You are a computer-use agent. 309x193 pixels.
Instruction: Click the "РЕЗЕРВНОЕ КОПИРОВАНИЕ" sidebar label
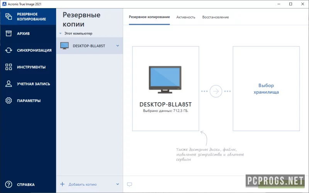pos(31,17)
